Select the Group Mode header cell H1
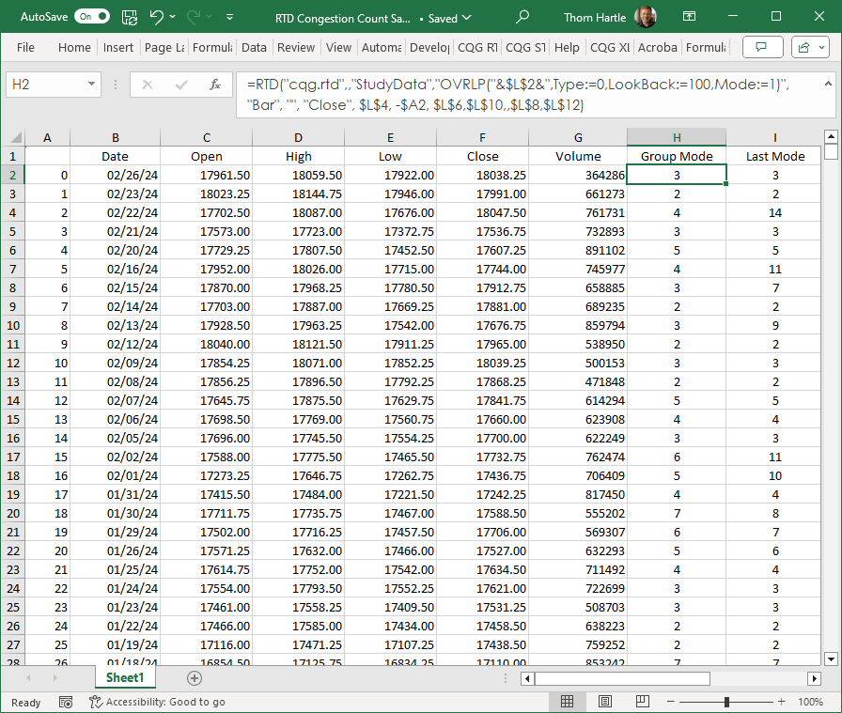Screen dimensions: 842x713 click(x=677, y=156)
